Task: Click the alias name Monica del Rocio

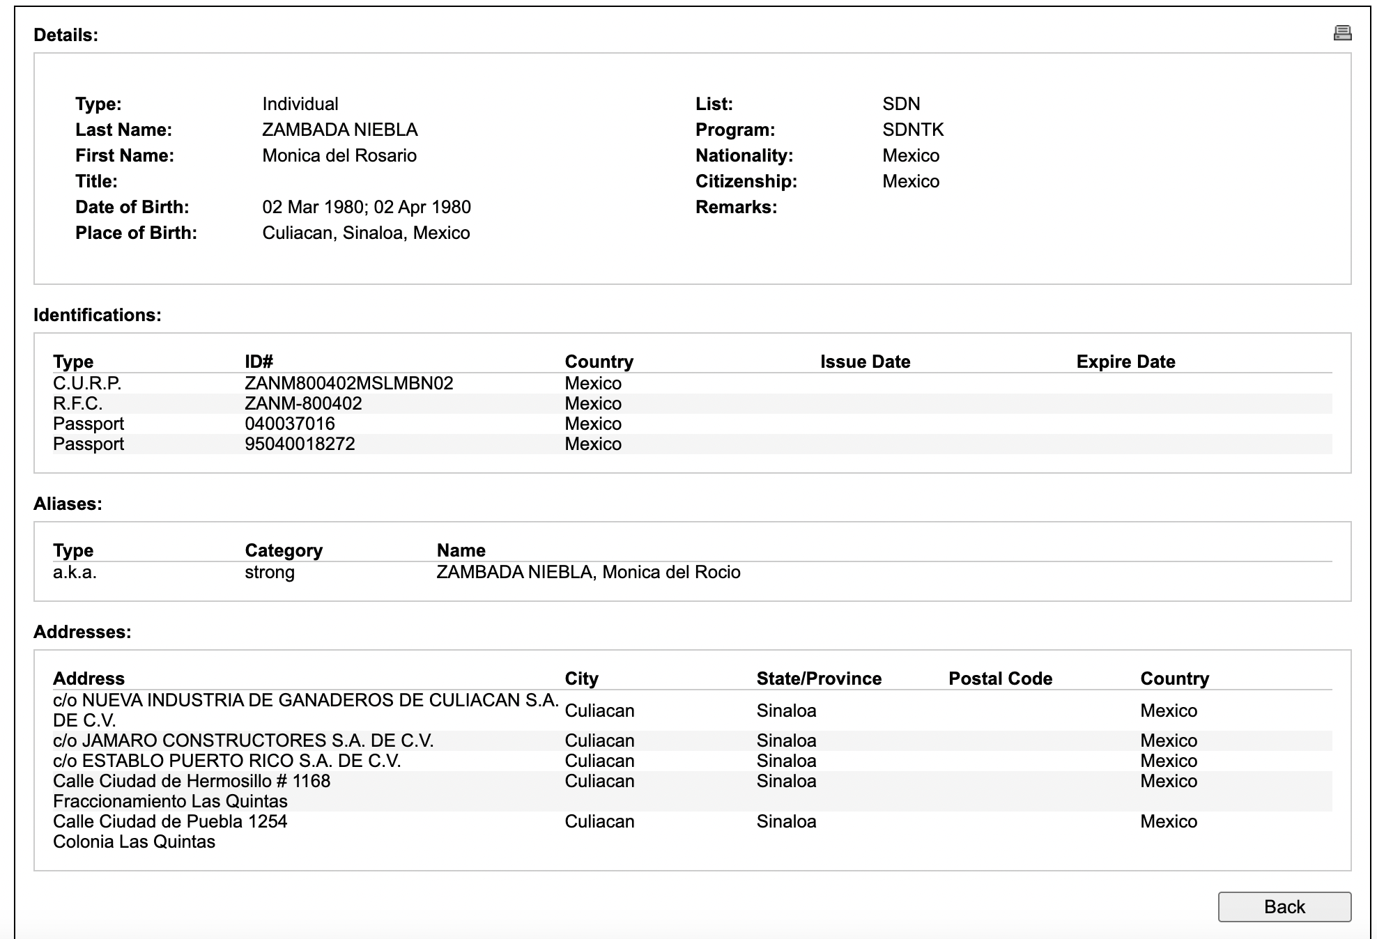Action: pos(588,572)
